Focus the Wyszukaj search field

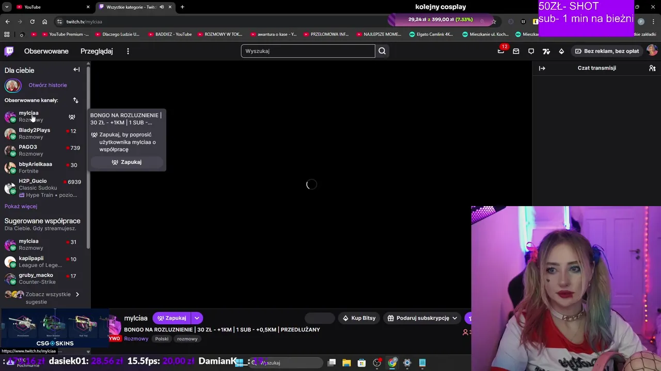pyautogui.click(x=308, y=51)
